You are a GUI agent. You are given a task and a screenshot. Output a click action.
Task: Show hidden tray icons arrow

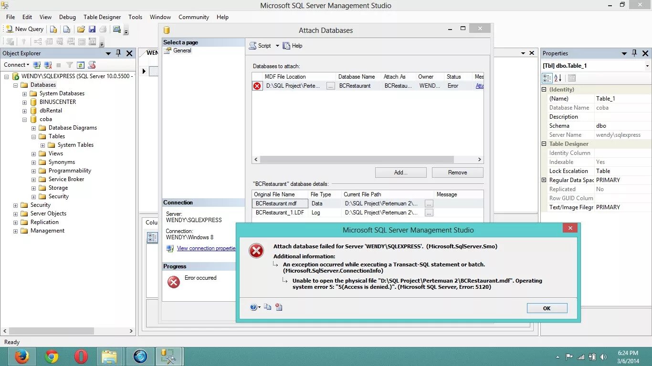click(558, 357)
